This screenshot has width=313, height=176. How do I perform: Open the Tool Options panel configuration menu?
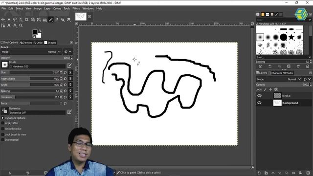tap(71, 43)
